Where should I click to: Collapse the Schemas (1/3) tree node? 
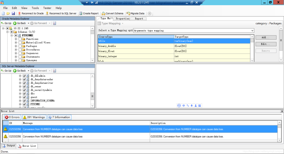(8, 32)
